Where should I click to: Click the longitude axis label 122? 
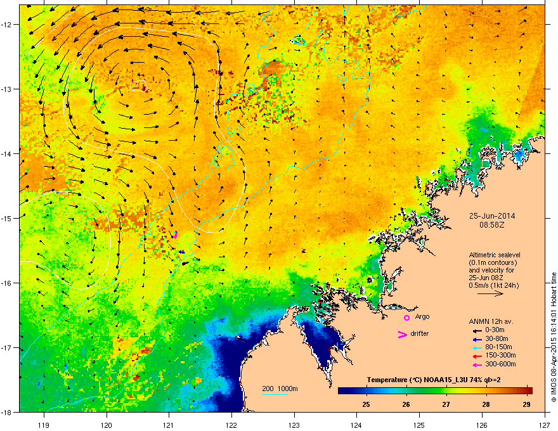[x=231, y=425]
